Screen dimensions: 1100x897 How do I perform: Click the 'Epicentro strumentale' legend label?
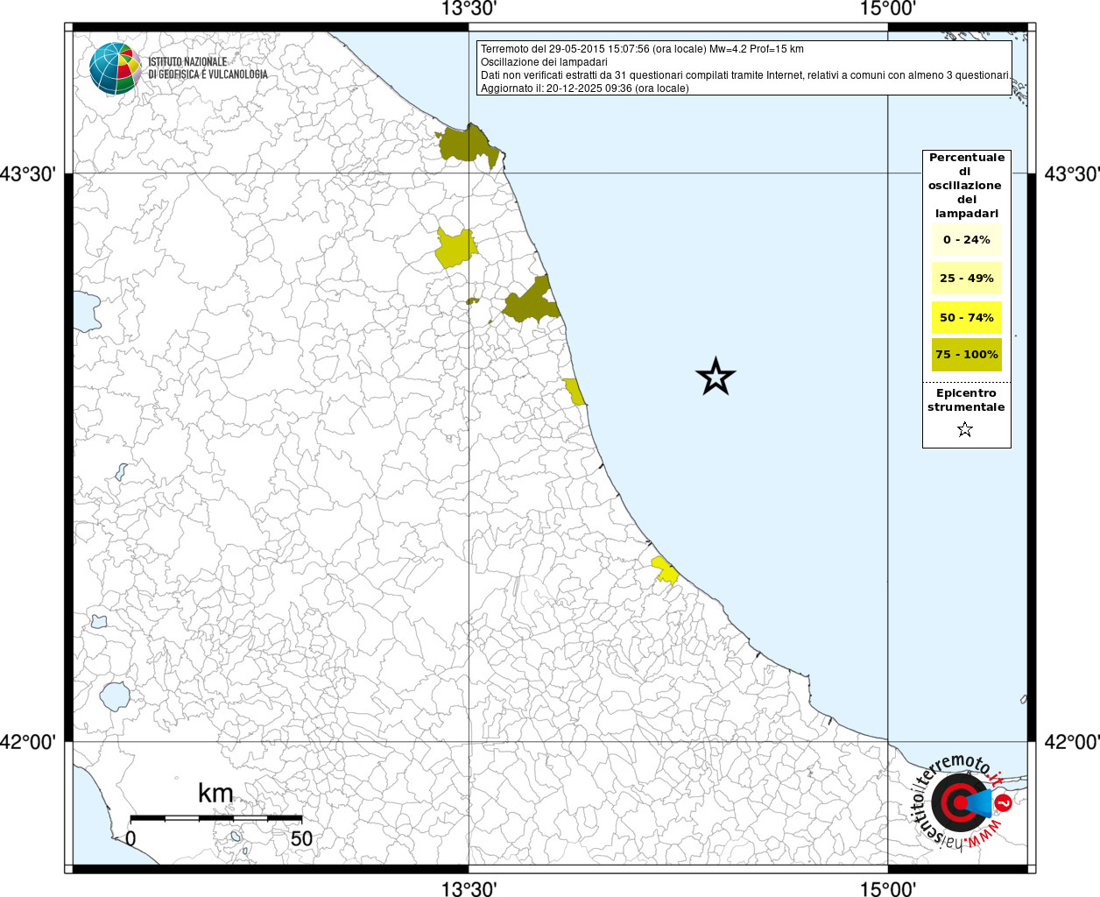(x=966, y=400)
